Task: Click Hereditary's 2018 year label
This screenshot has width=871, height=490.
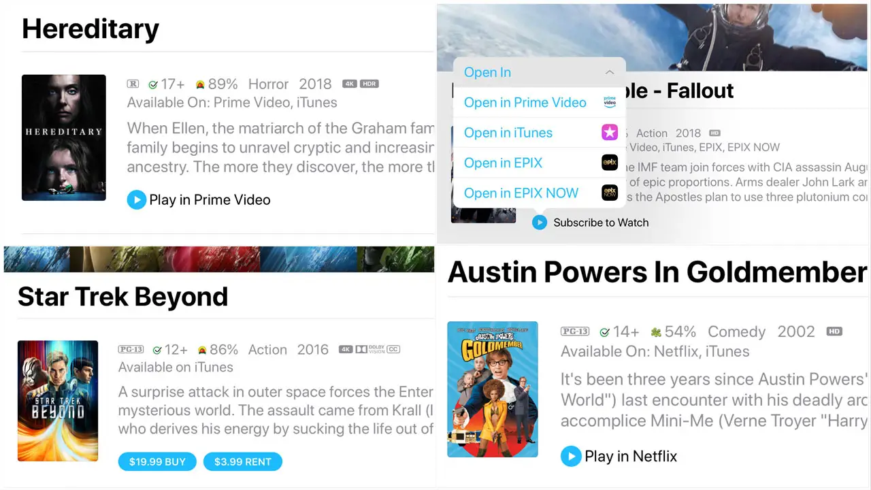Action: click(x=315, y=84)
